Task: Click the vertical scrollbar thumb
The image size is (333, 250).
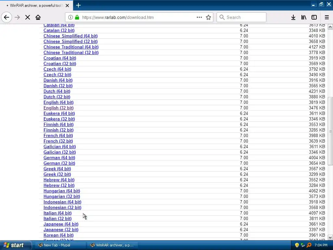Action: (x=330, y=131)
